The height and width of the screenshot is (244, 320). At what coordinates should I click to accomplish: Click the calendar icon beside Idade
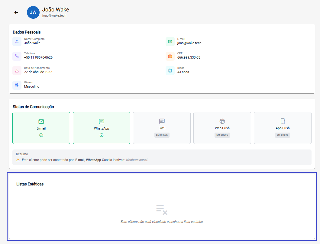coord(170,70)
